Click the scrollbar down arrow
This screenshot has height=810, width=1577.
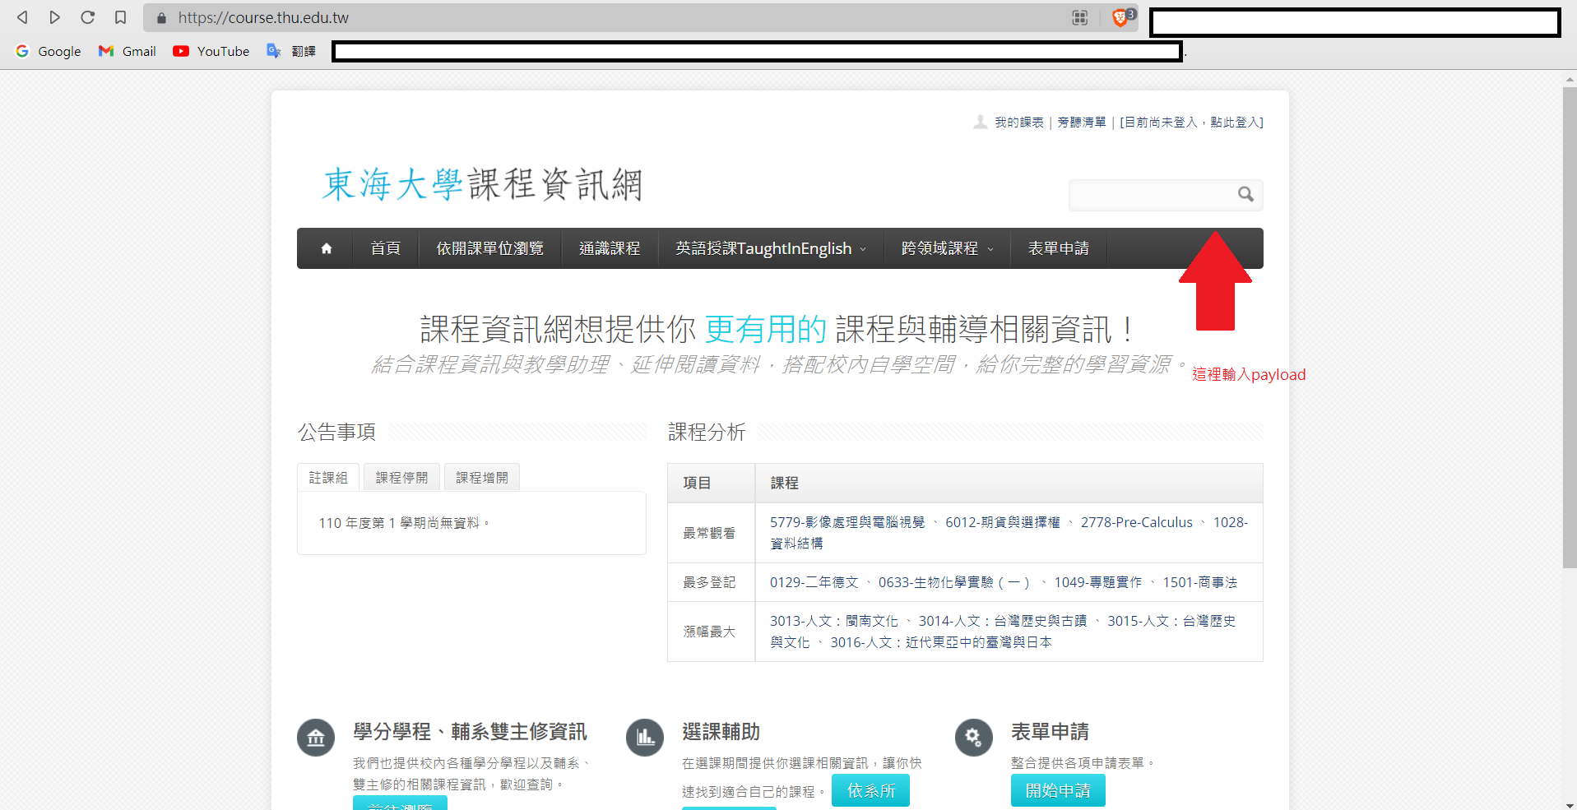pos(1570,804)
